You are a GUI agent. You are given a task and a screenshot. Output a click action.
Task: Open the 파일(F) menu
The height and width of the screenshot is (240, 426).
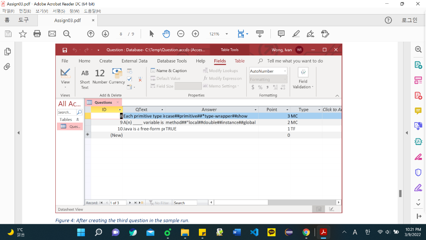(x=8, y=11)
